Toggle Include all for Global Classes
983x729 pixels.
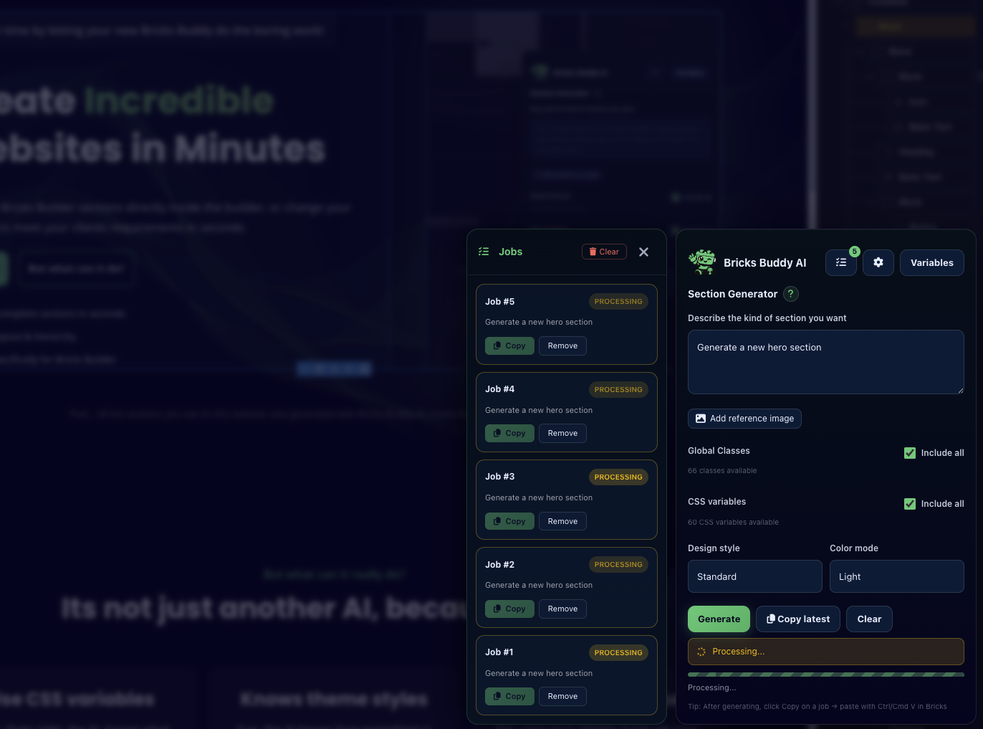click(x=910, y=453)
